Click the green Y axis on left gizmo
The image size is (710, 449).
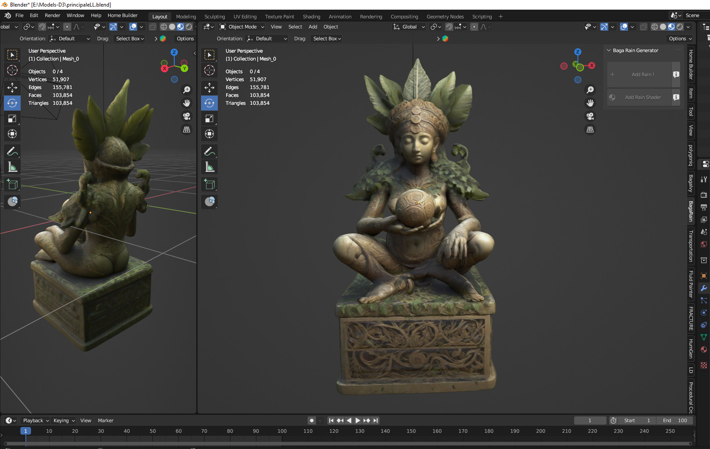(184, 68)
